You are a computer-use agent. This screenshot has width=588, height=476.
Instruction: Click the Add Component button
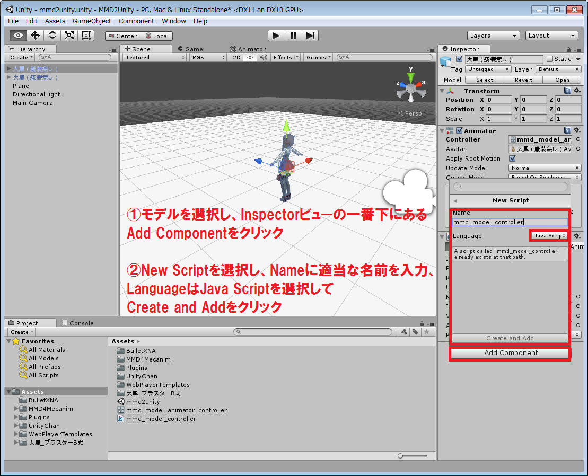click(511, 353)
